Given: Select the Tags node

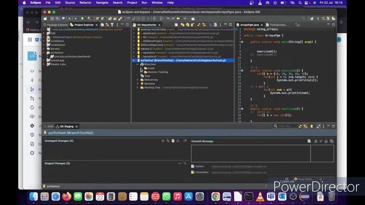Looking at the screenshot, I should pos(145,76).
